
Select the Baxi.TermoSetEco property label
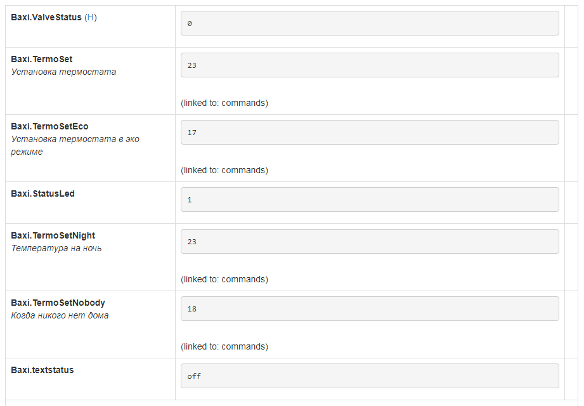pyautogui.click(x=49, y=127)
